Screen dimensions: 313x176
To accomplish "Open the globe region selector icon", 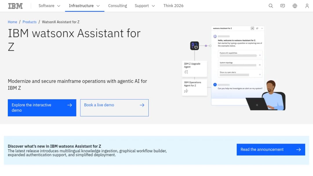I will point(295,6).
